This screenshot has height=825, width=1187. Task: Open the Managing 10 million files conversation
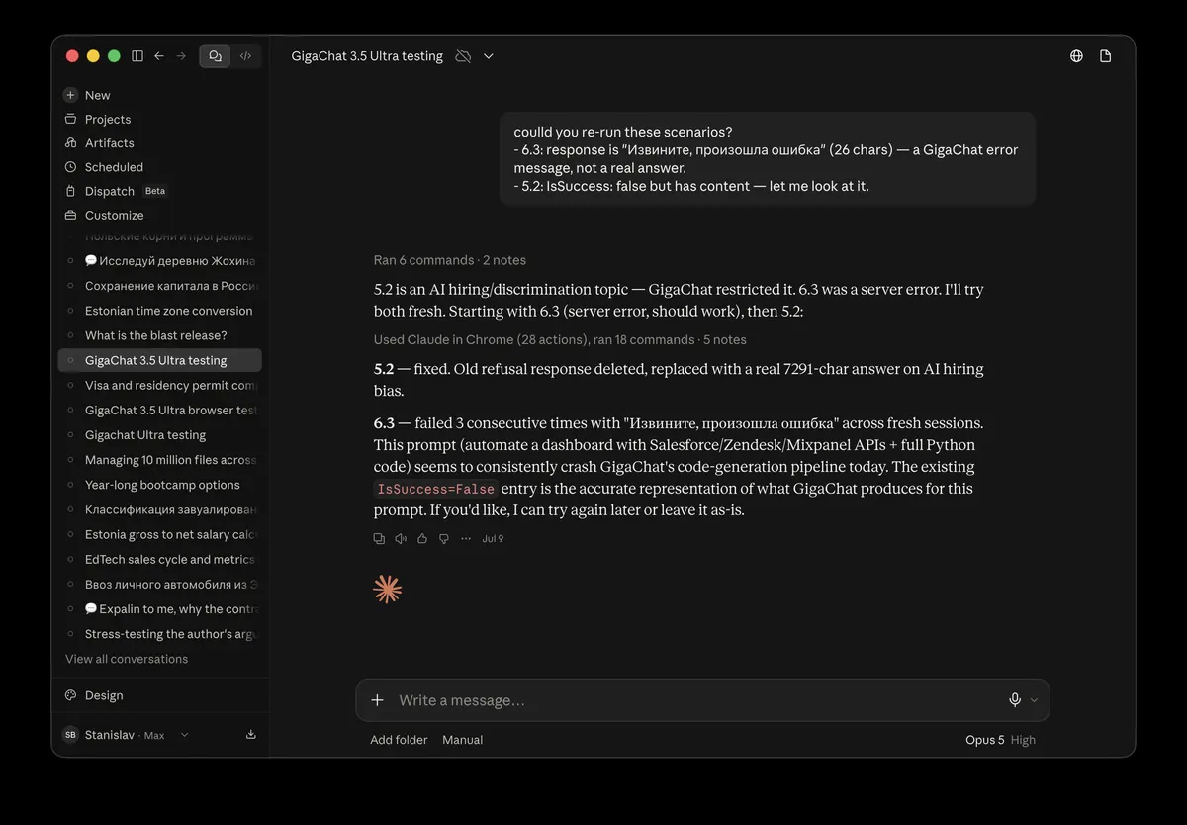(159, 460)
